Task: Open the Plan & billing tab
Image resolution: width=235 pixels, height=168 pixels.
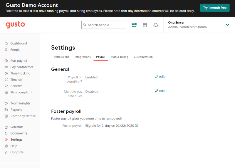Action: (x=120, y=57)
